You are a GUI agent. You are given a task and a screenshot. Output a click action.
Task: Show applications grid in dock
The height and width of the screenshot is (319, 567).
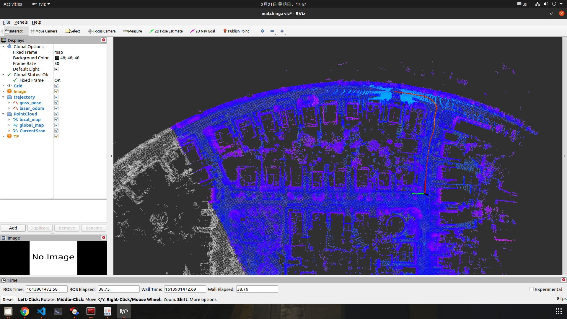pos(558,311)
